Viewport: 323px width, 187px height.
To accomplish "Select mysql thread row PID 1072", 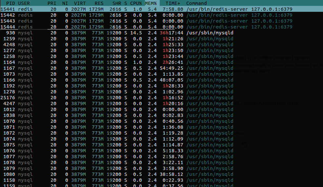I will [161, 133].
